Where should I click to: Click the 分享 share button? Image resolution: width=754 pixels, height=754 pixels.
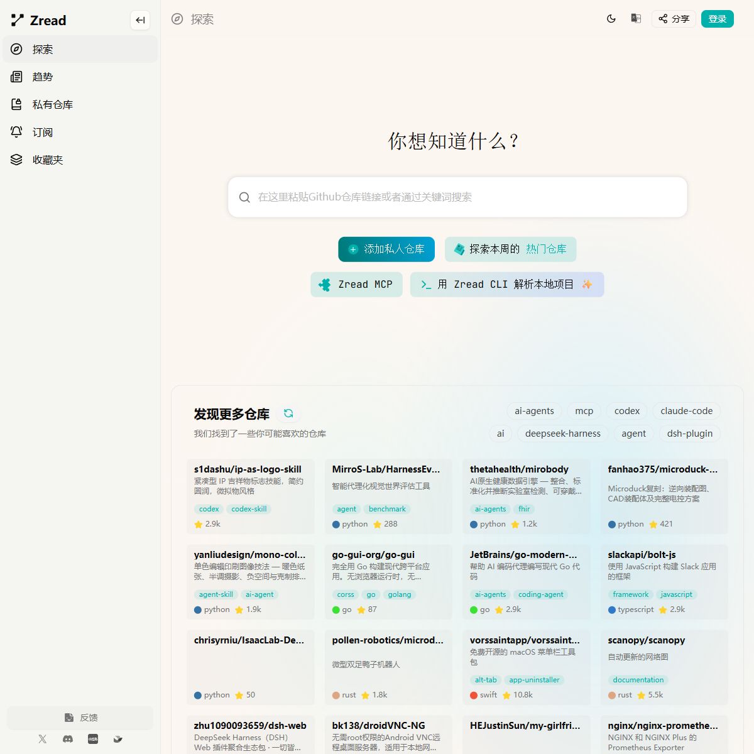click(x=674, y=19)
